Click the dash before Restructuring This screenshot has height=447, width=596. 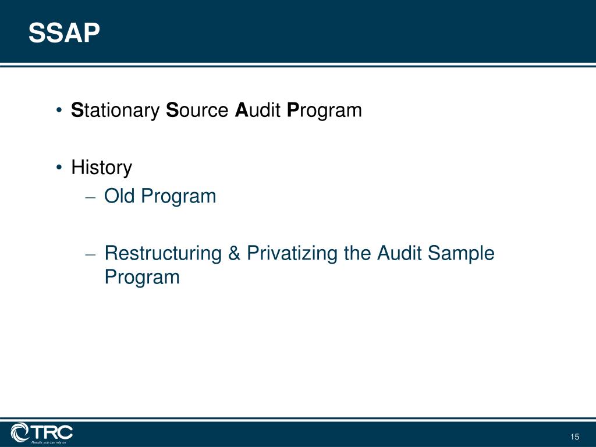(90, 255)
